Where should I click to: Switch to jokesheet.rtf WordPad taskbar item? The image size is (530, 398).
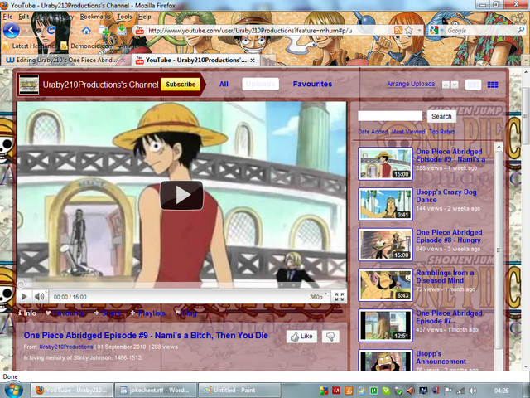pyautogui.click(x=156, y=391)
